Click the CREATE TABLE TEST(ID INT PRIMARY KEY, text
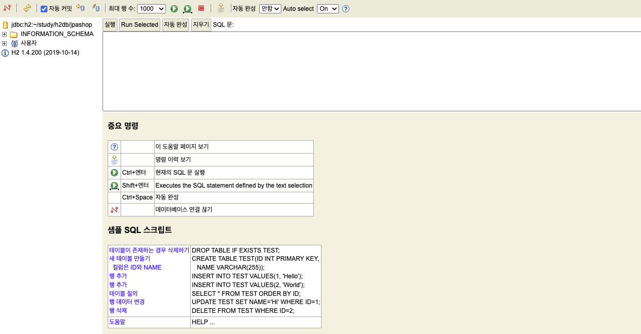The image size is (641, 334). click(256, 259)
